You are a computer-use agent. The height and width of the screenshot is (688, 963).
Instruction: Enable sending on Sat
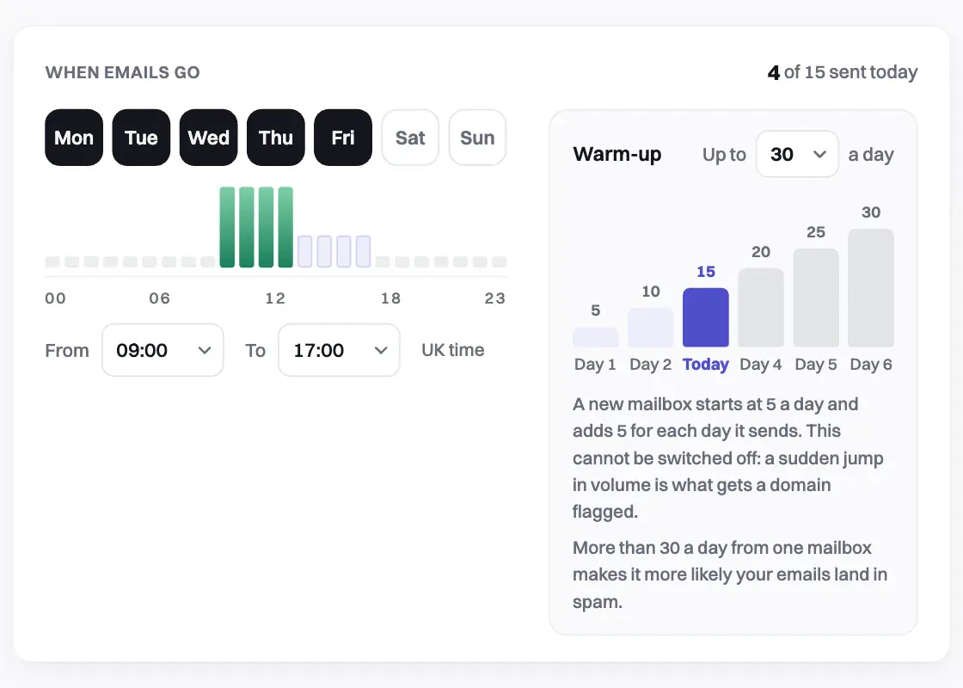(410, 138)
